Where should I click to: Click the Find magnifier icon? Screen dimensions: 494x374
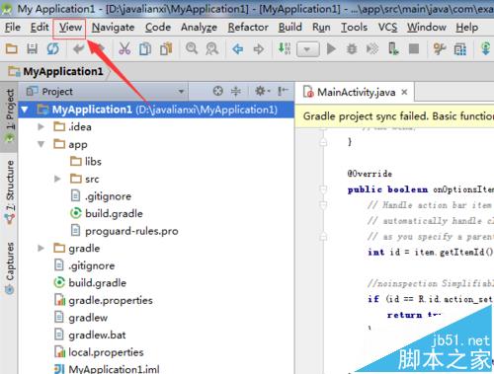192,48
